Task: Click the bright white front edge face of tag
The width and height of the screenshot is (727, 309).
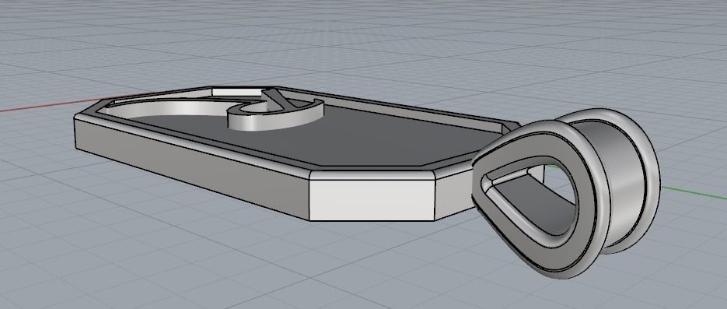Action: point(372,200)
